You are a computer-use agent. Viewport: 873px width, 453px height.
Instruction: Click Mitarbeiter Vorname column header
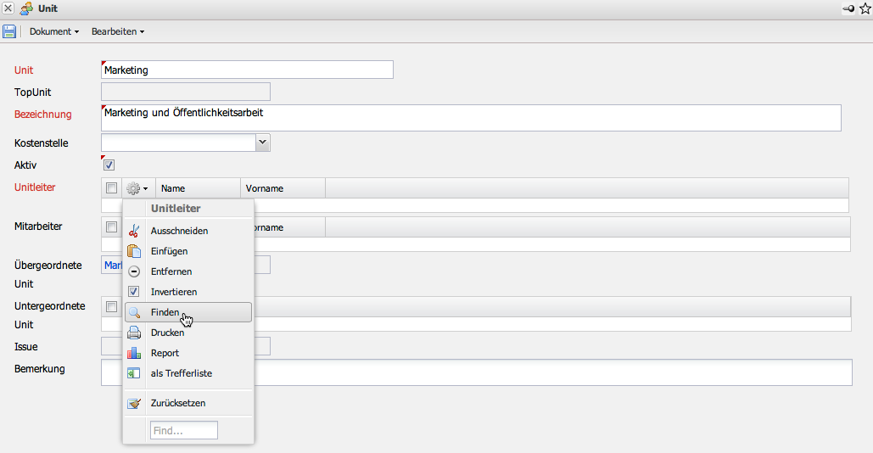[x=289, y=227]
